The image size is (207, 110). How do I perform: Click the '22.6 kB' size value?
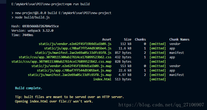pos(125,70)
